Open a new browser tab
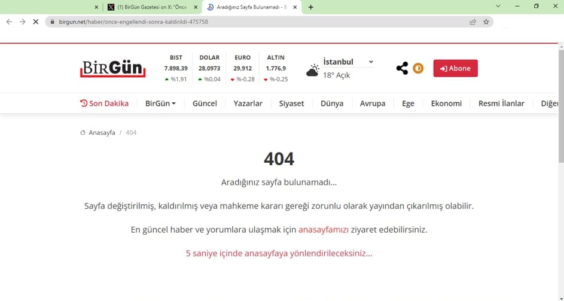Image resolution: width=564 pixels, height=301 pixels. click(310, 7)
